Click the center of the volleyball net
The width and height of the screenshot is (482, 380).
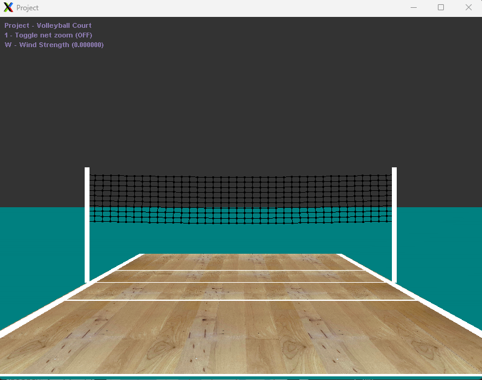241,199
